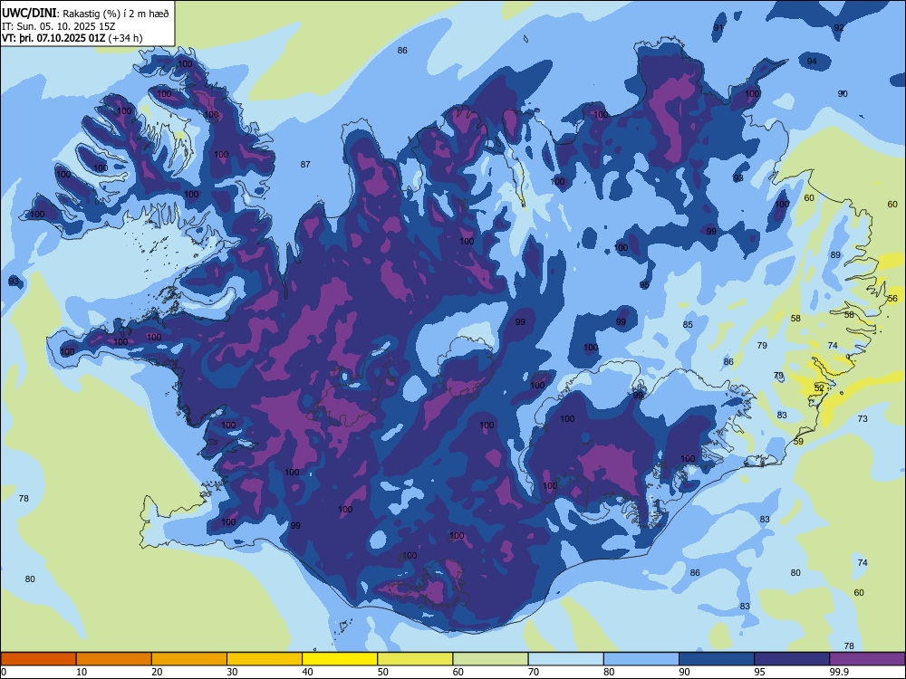Click the humidity value "91" in the northeast sea
Screen dimensions: 906x679
718,28
